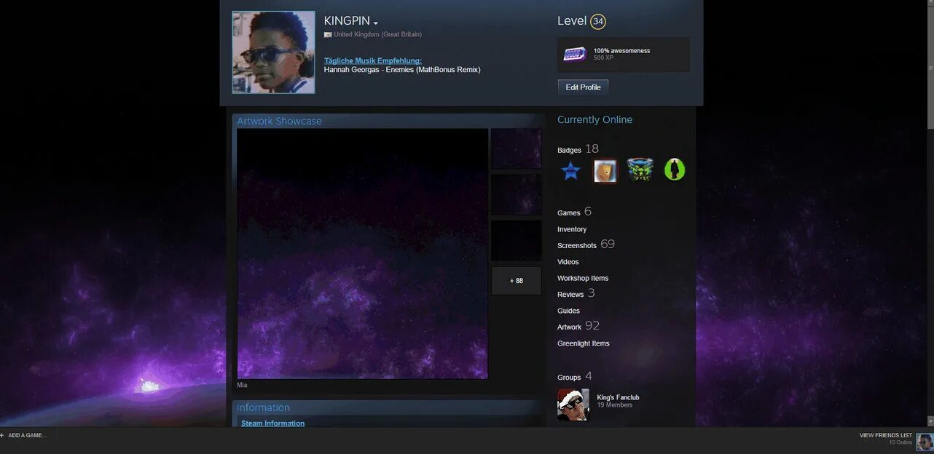Screen dimensions: 934x454
Task: Open the Greenlight Items link
Action: (x=584, y=343)
